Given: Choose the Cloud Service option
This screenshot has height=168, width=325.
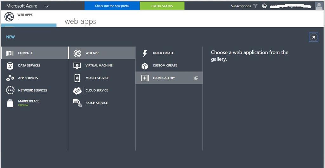Looking at the screenshot, I should [x=102, y=90].
